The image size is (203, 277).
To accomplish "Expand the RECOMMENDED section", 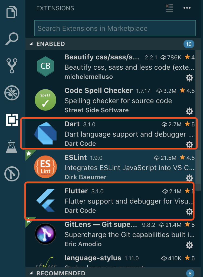I will tap(31, 273).
